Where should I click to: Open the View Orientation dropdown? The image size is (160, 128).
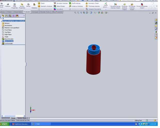[x=87, y=13]
